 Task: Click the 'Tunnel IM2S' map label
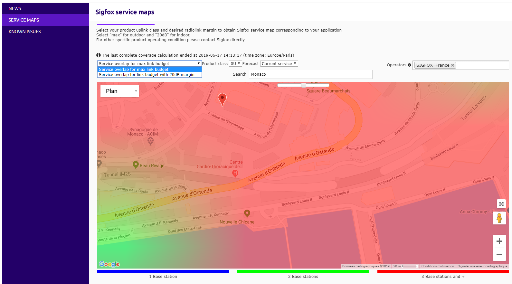(117, 174)
